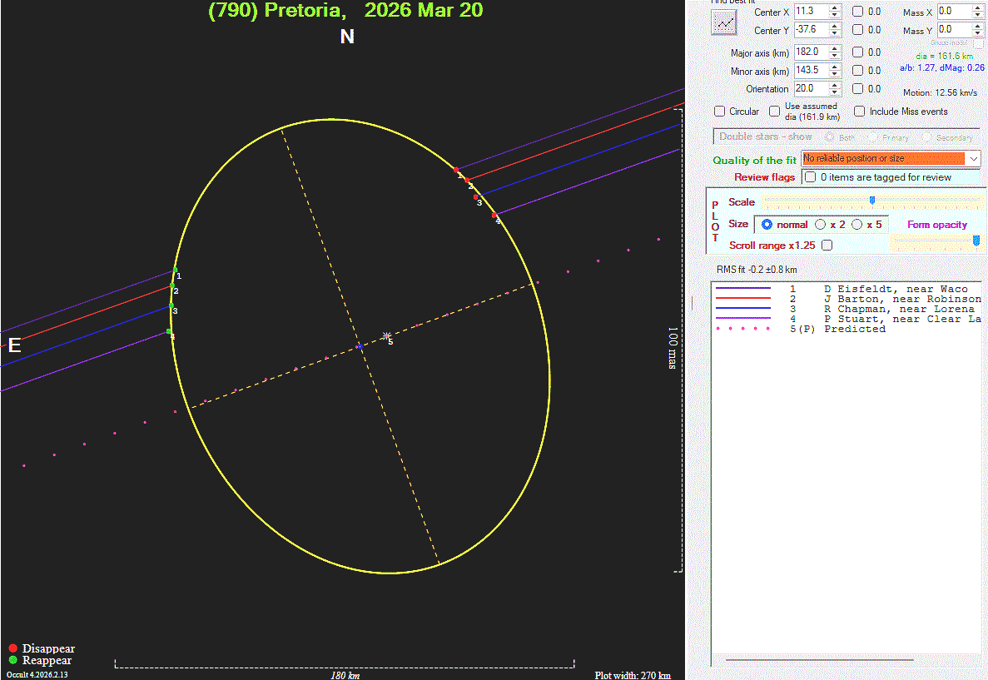Enable the Scroll range x1.25 checkbox
This screenshot has height=680, width=988.
pyautogui.click(x=827, y=246)
